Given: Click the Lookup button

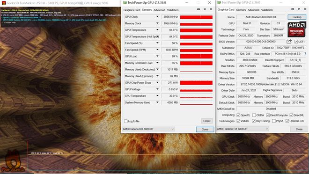Looking at the screenshot, I should click(297, 17).
